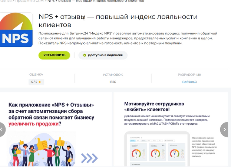Click the app title 'NPS + отзывы'
231x167 pixels.
[62, 17]
